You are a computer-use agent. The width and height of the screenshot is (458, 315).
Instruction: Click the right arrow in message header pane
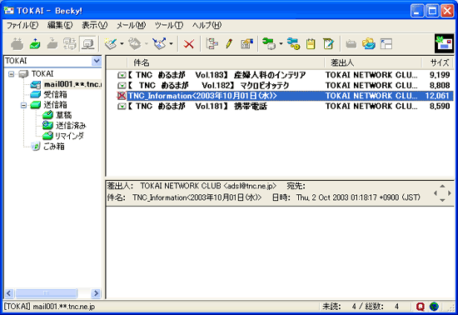pyautogui.click(x=450, y=193)
